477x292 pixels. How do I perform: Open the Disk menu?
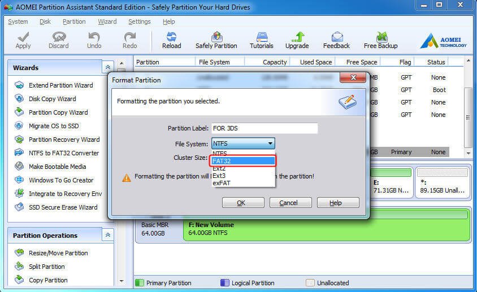[45, 21]
